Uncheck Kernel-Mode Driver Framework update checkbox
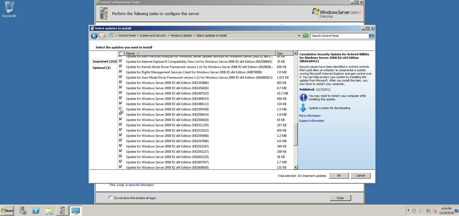This screenshot has height=216, width=459. pos(121,66)
